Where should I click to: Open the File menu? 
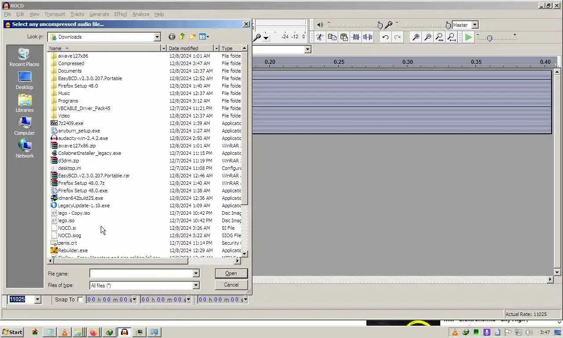pyautogui.click(x=7, y=14)
